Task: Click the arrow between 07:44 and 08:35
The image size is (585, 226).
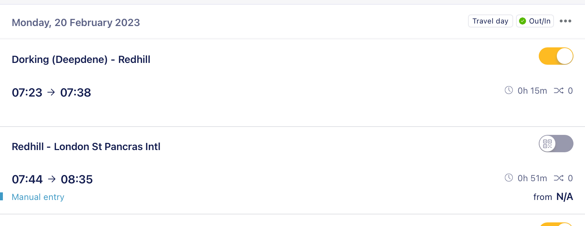Action: point(52,179)
